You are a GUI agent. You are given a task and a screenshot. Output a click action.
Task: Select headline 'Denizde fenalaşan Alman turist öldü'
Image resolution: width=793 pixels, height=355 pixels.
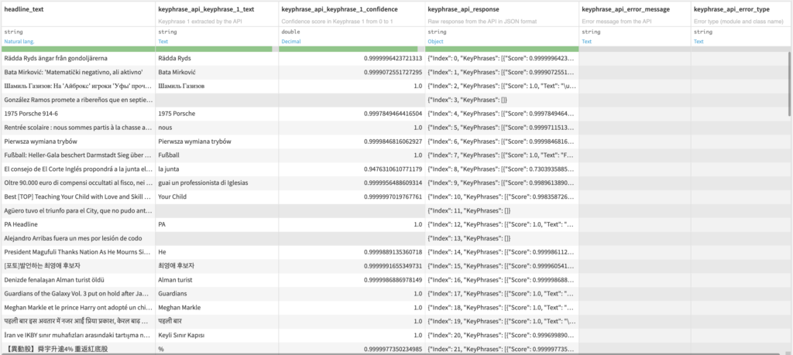78,279
